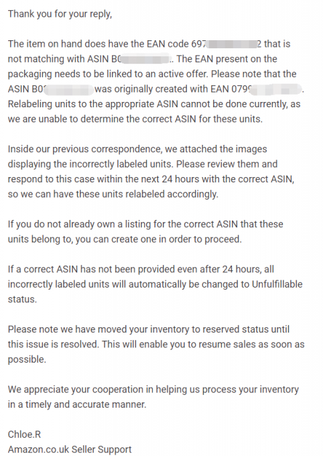
Task: Click 'Inside our previous correspondence' text
Action: (84, 149)
